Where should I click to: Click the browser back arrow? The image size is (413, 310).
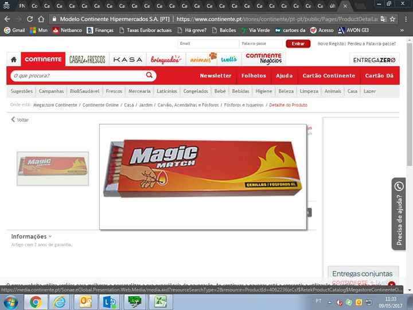7,19
